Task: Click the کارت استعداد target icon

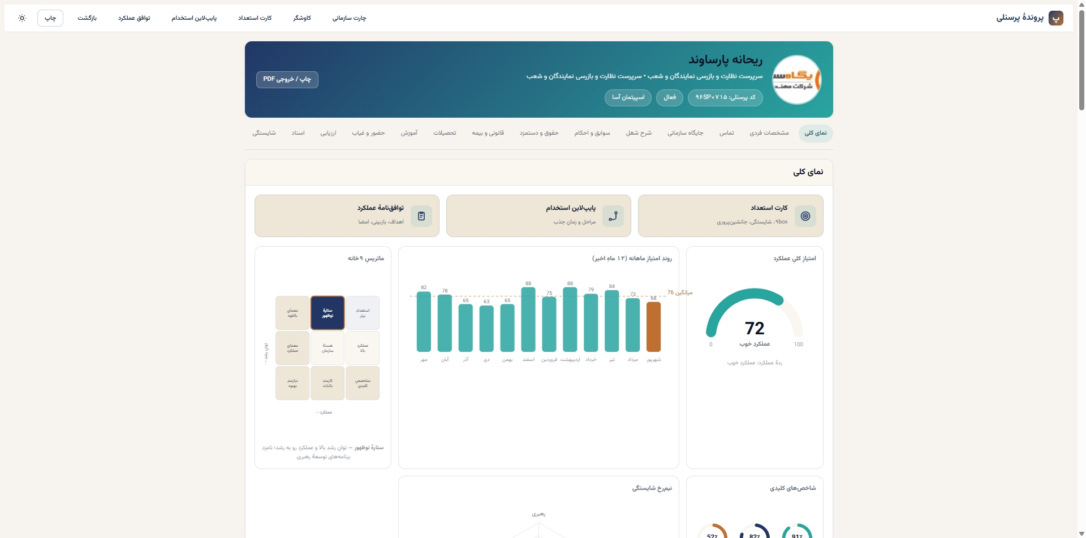Action: [x=805, y=216]
